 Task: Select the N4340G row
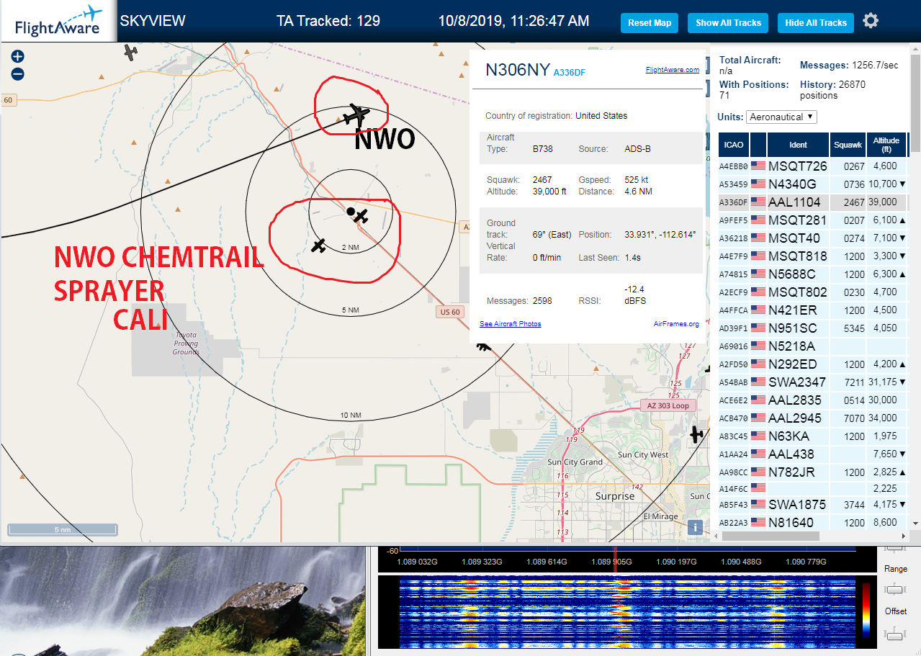pos(813,184)
